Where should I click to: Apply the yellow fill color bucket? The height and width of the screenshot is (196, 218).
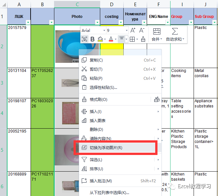[100, 39]
